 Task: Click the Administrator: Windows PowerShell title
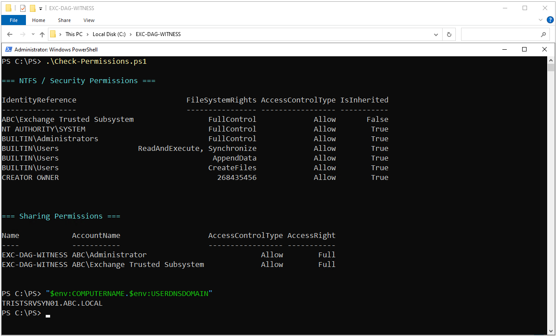click(x=56, y=50)
